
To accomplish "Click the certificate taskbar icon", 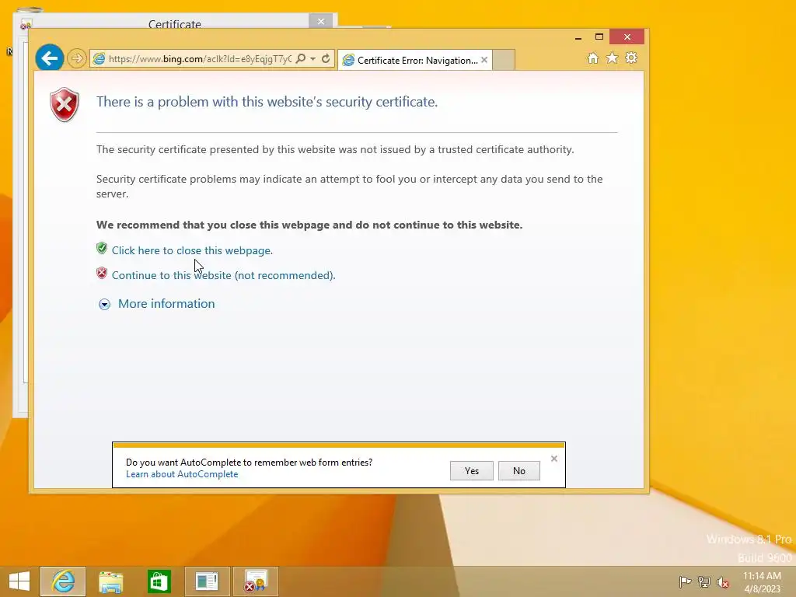I will [x=255, y=581].
